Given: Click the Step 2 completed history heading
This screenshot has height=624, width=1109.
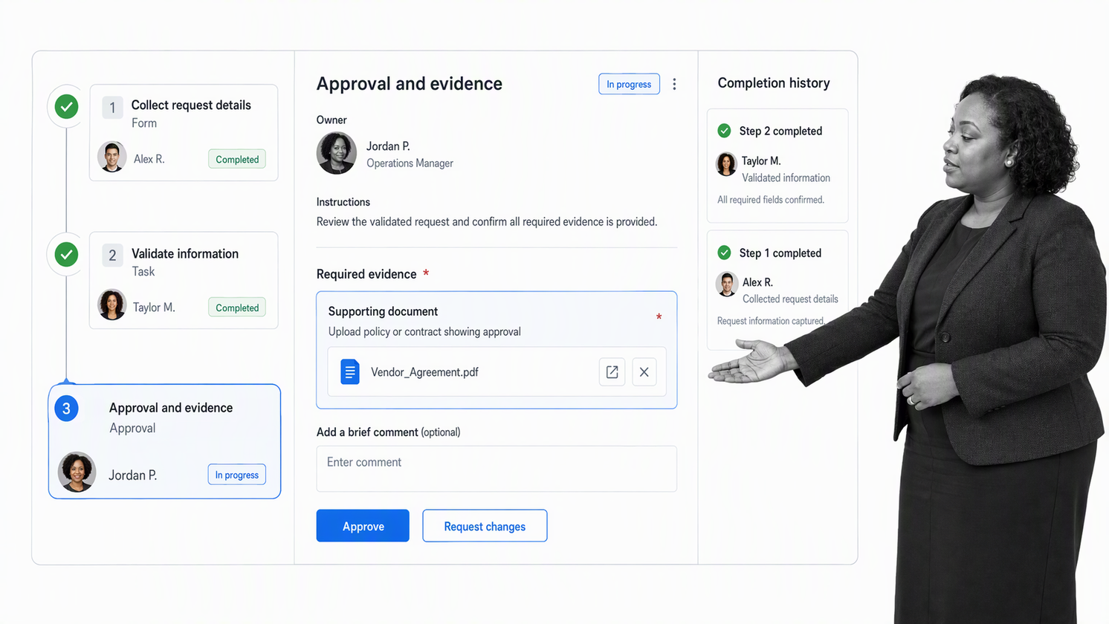Looking at the screenshot, I should pos(780,131).
